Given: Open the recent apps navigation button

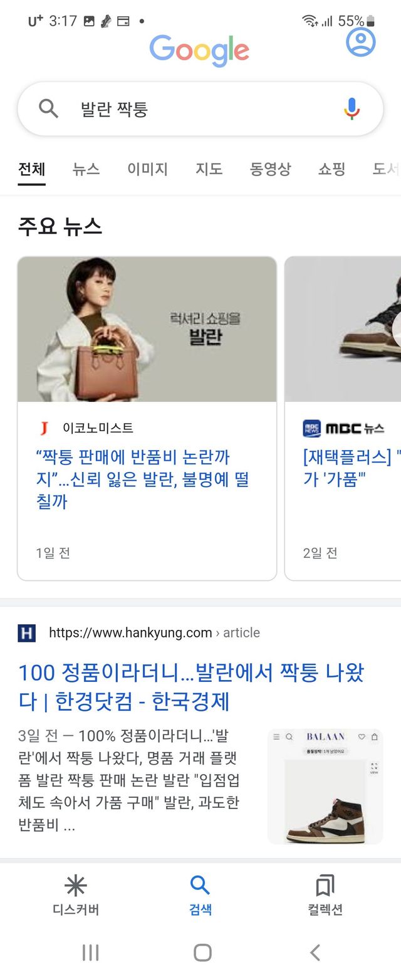Looking at the screenshot, I should (91, 953).
